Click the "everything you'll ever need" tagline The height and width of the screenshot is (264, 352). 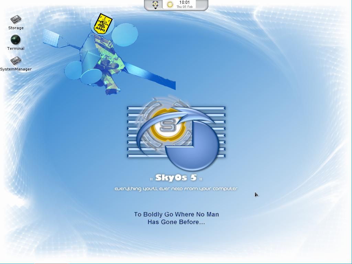(176, 189)
